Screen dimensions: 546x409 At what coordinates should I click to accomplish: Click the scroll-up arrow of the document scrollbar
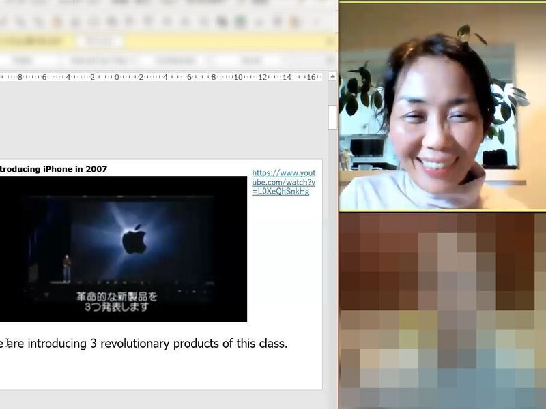(332, 76)
